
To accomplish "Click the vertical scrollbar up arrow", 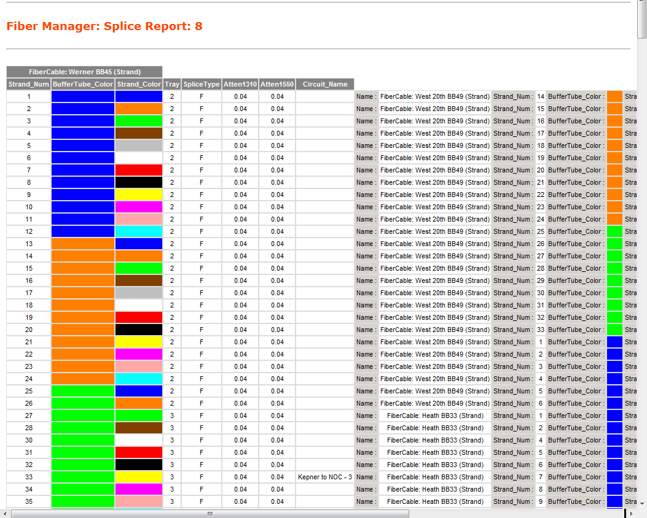I will (x=642, y=4).
